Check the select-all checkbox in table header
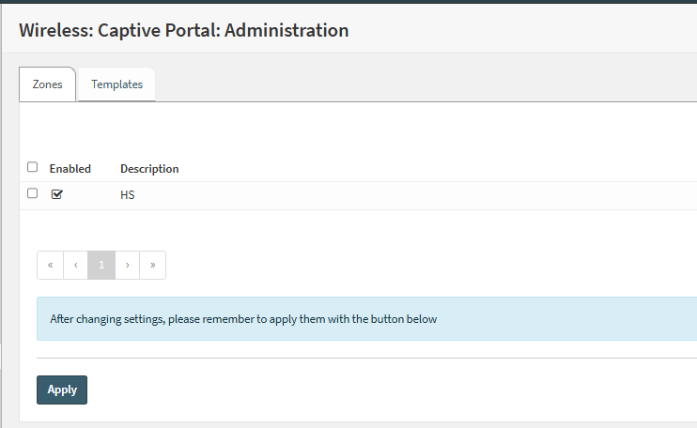 33,167
